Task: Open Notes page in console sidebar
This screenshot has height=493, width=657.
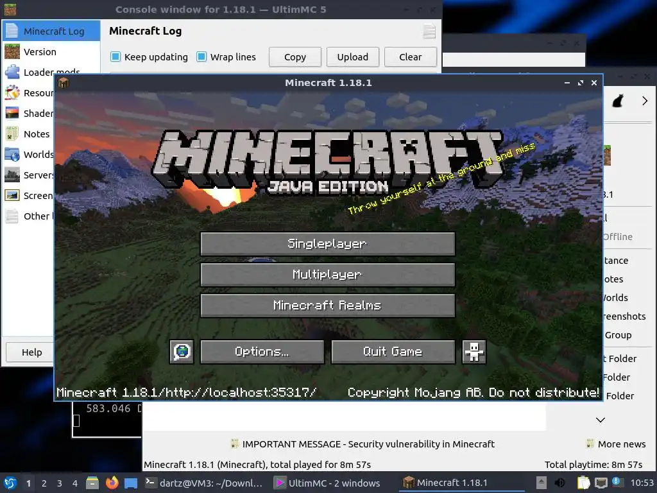Action: [28, 134]
